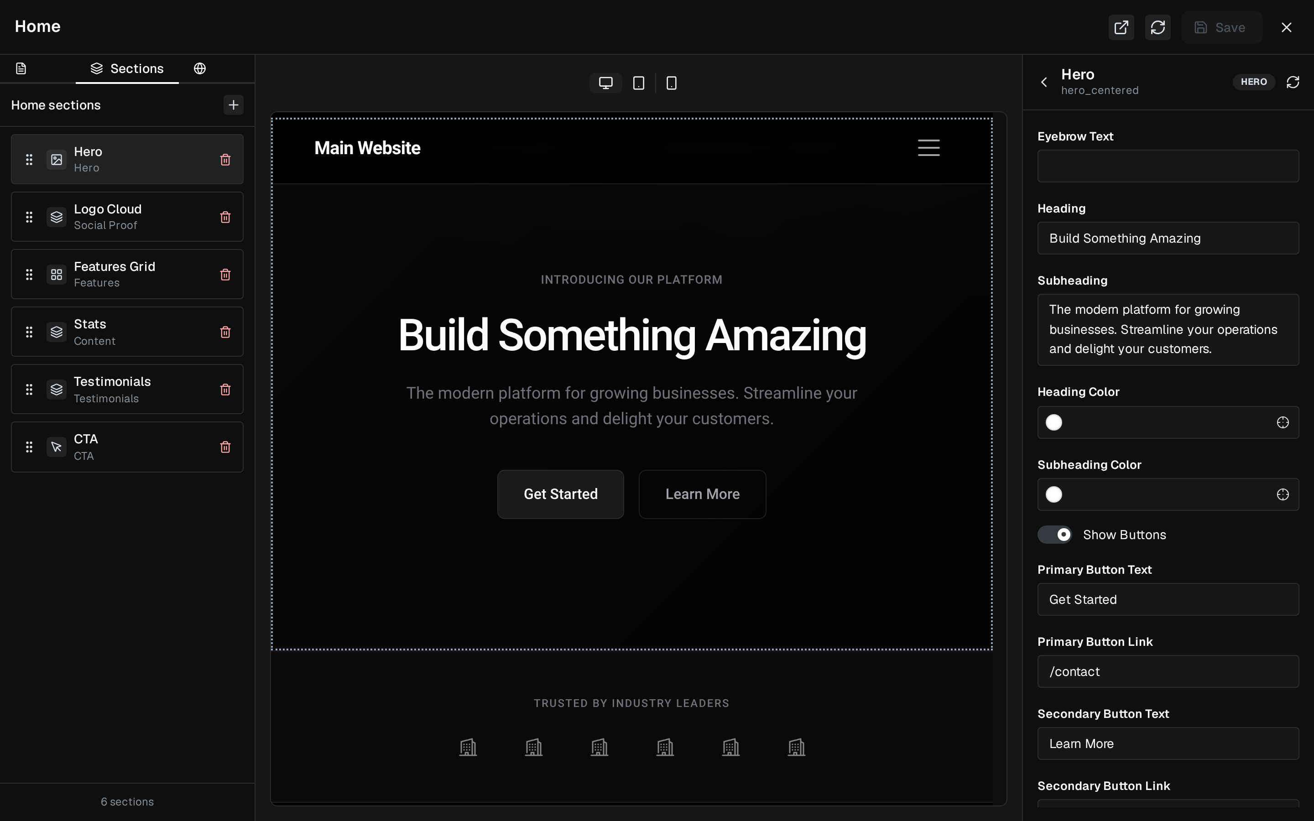This screenshot has width=1314, height=821.
Task: Select the Hero section row
Action: click(x=127, y=159)
